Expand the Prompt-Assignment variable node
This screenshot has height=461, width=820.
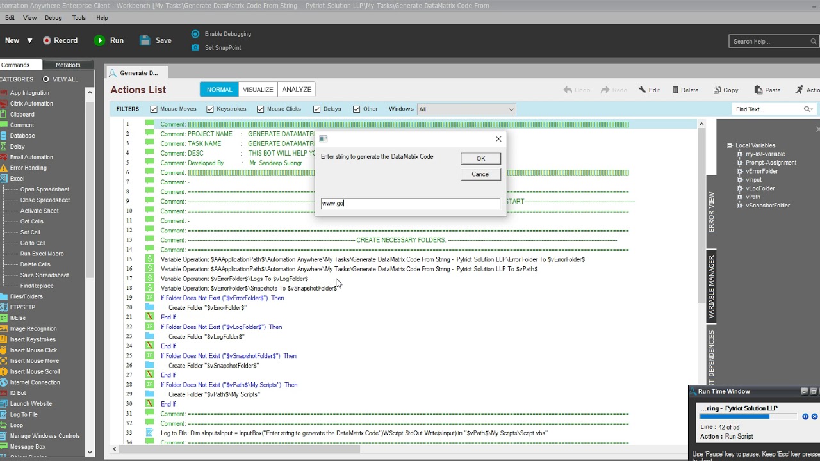(x=740, y=163)
